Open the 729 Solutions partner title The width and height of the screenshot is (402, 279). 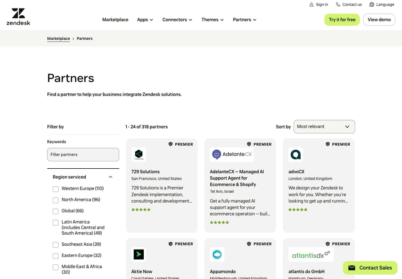point(145,172)
